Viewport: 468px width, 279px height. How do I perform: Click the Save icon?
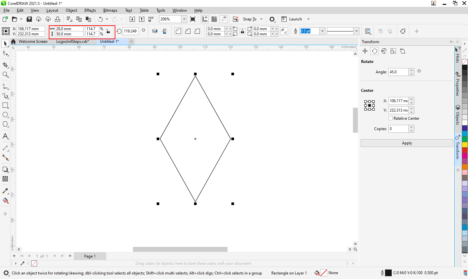pyautogui.click(x=29, y=19)
